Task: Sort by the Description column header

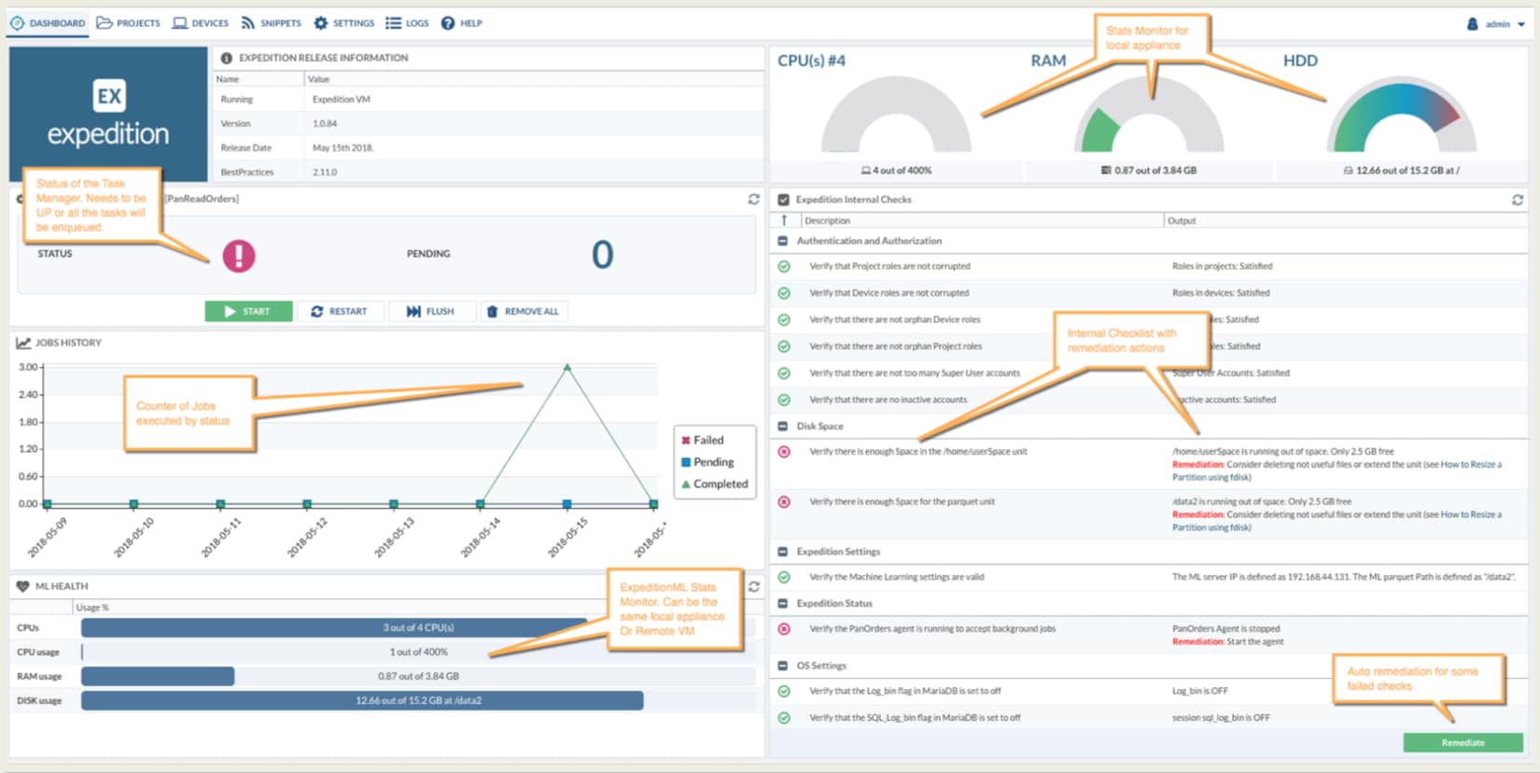Action: pos(982,220)
